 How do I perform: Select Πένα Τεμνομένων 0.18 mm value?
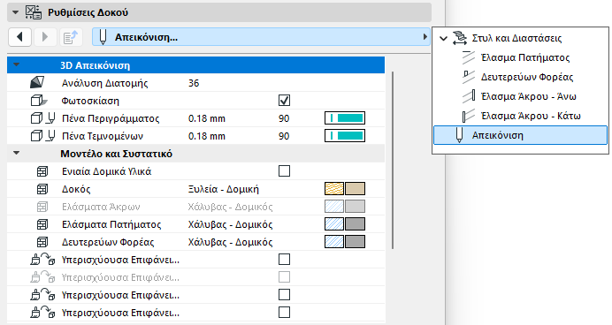(207, 136)
